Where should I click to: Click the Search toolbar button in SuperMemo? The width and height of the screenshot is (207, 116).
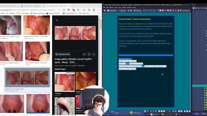click(122, 11)
